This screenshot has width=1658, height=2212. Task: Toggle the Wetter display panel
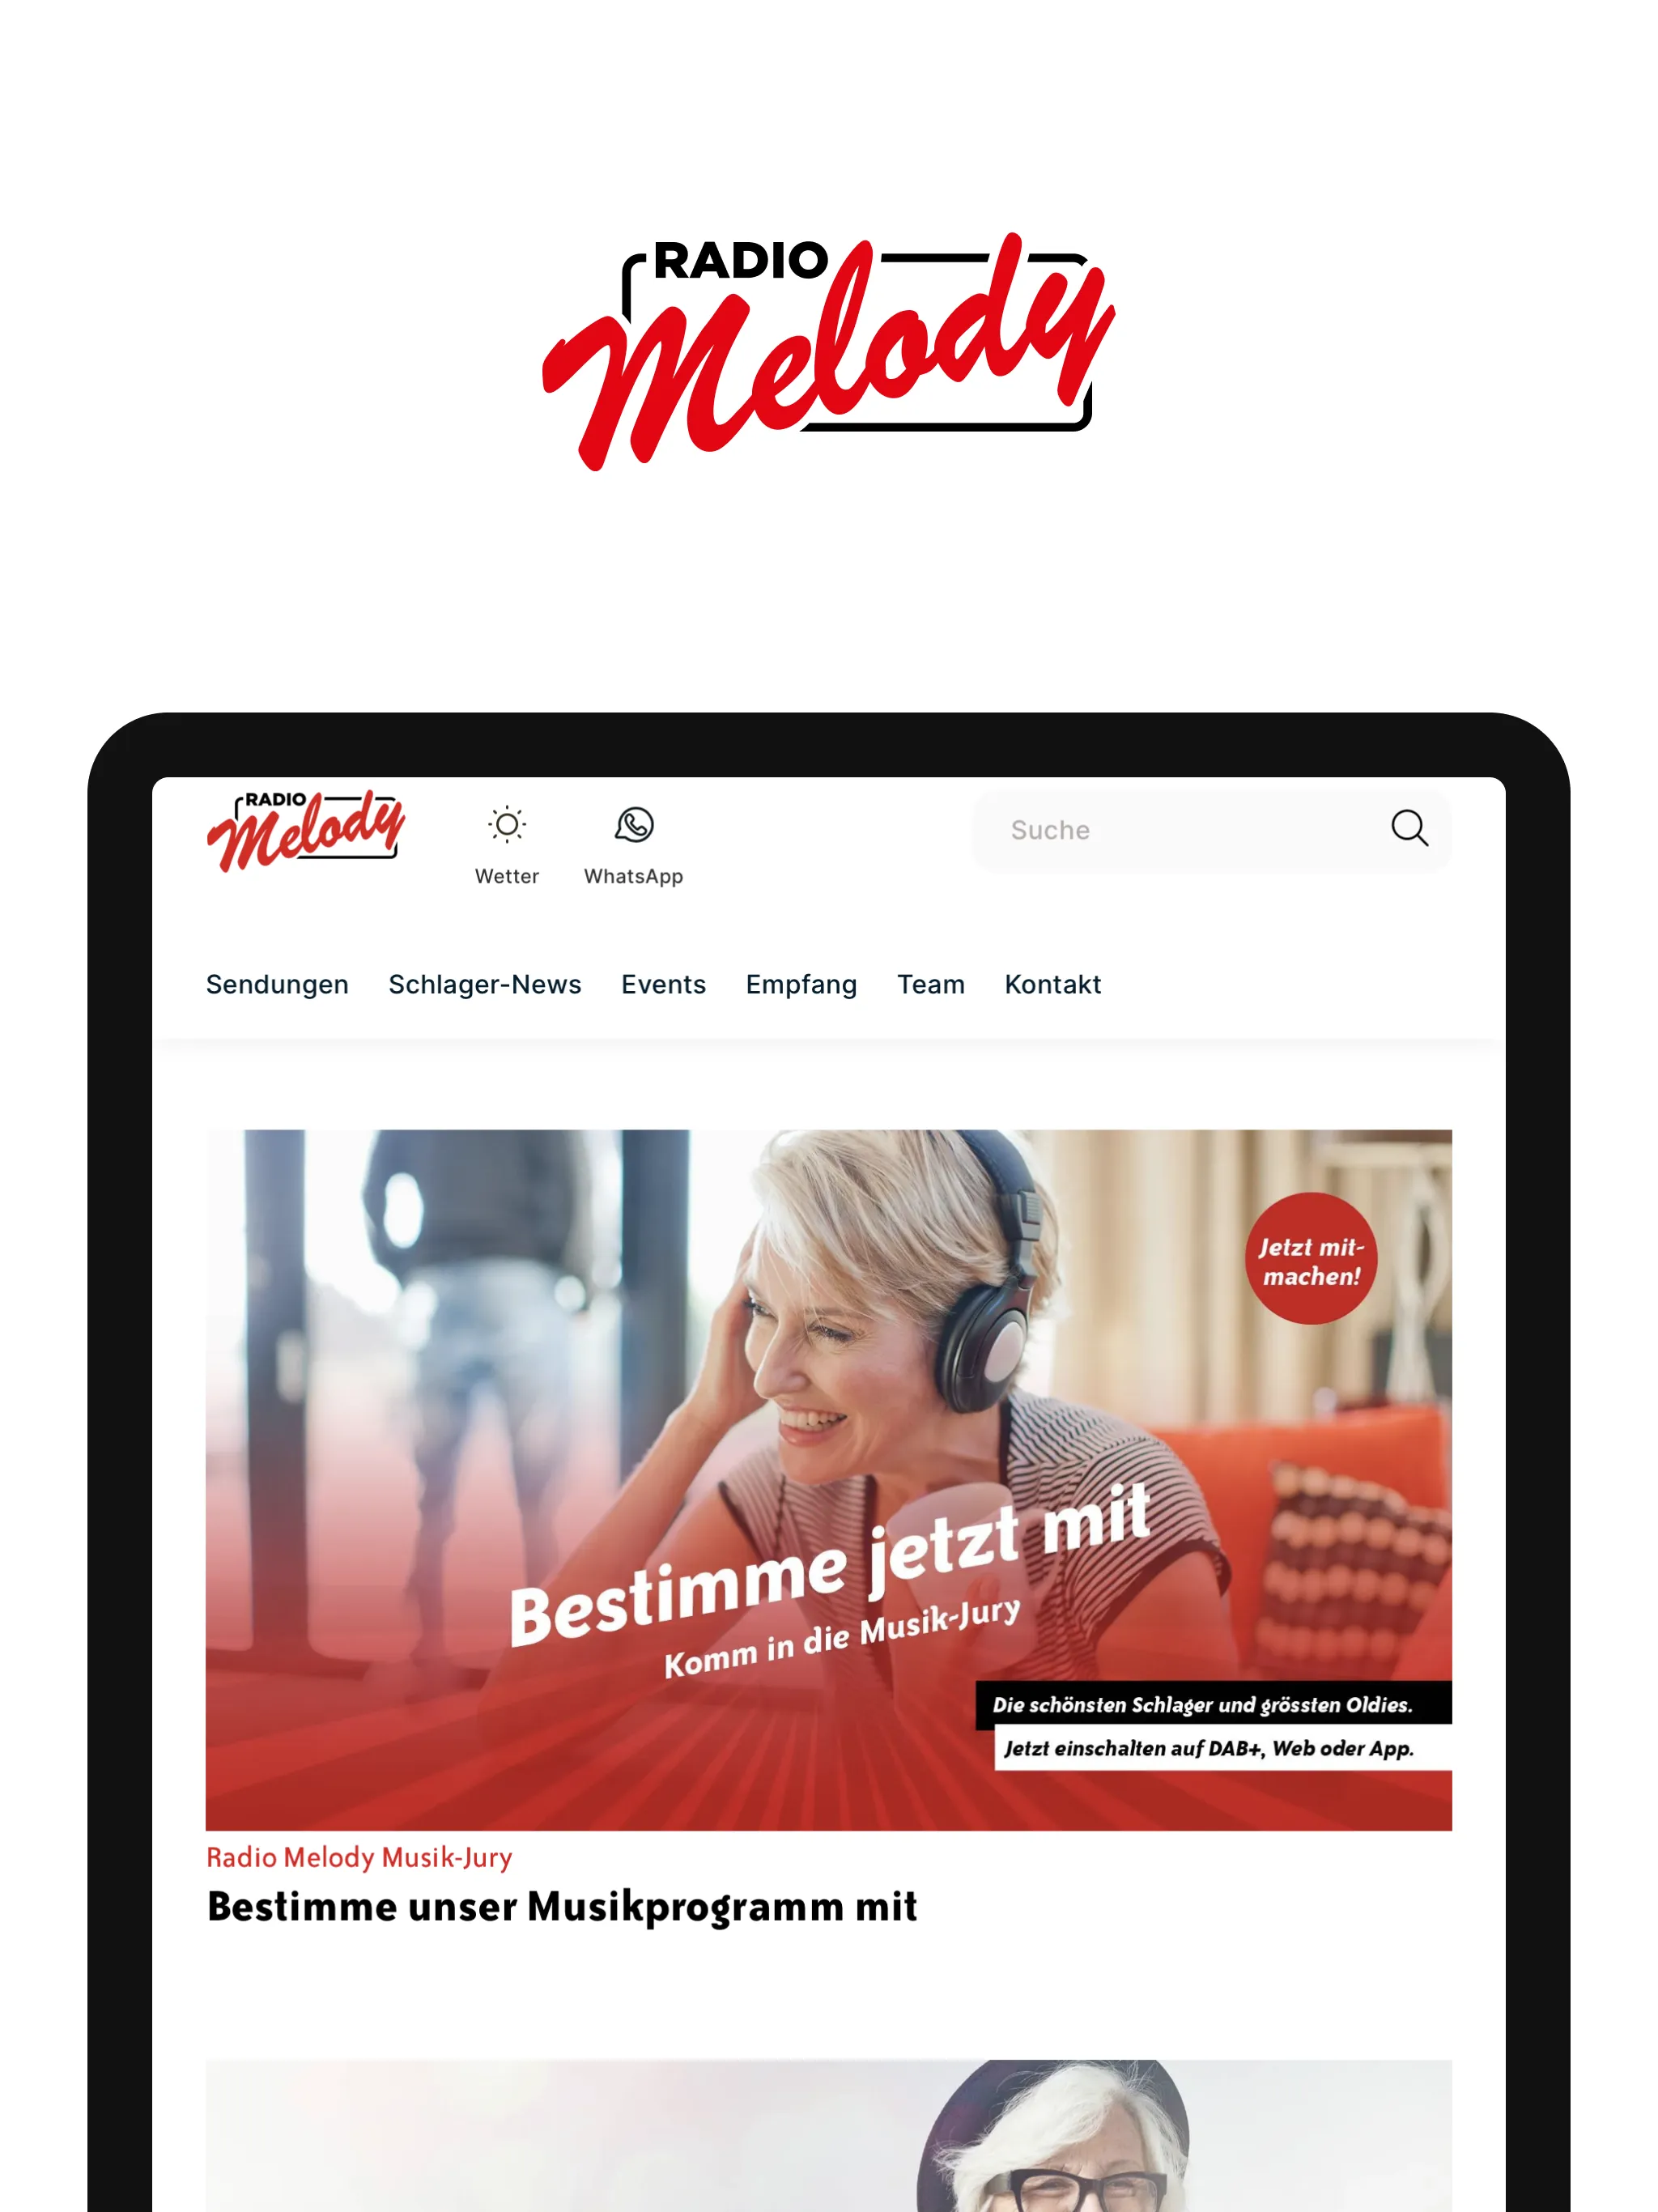pos(505,843)
